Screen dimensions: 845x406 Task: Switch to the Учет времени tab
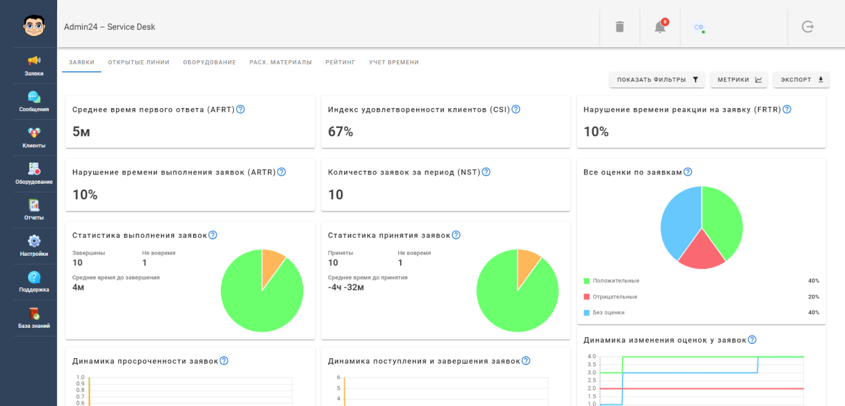393,62
